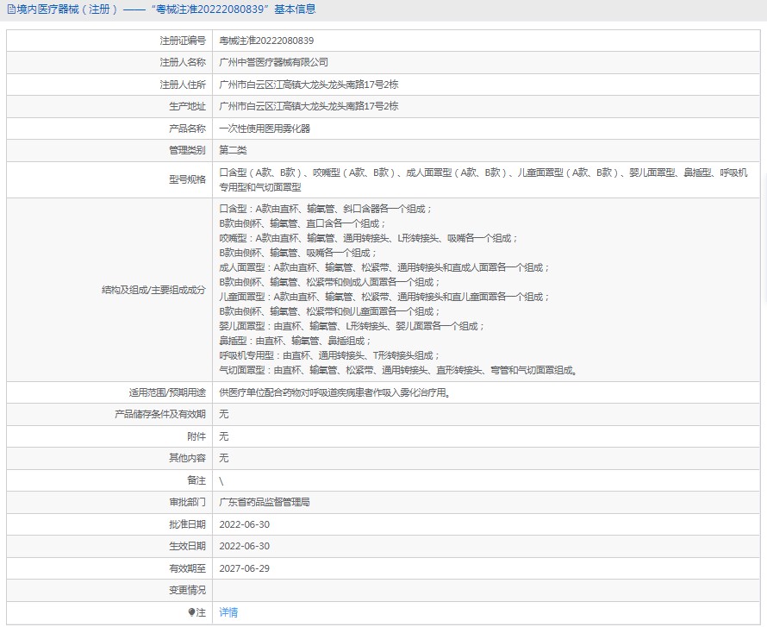Select the 生产地址 address value
Image resolution: width=767 pixels, height=627 pixels.
(309, 106)
